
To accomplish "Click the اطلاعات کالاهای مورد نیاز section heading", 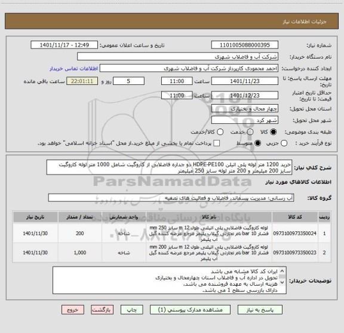I will click(x=299, y=182).
